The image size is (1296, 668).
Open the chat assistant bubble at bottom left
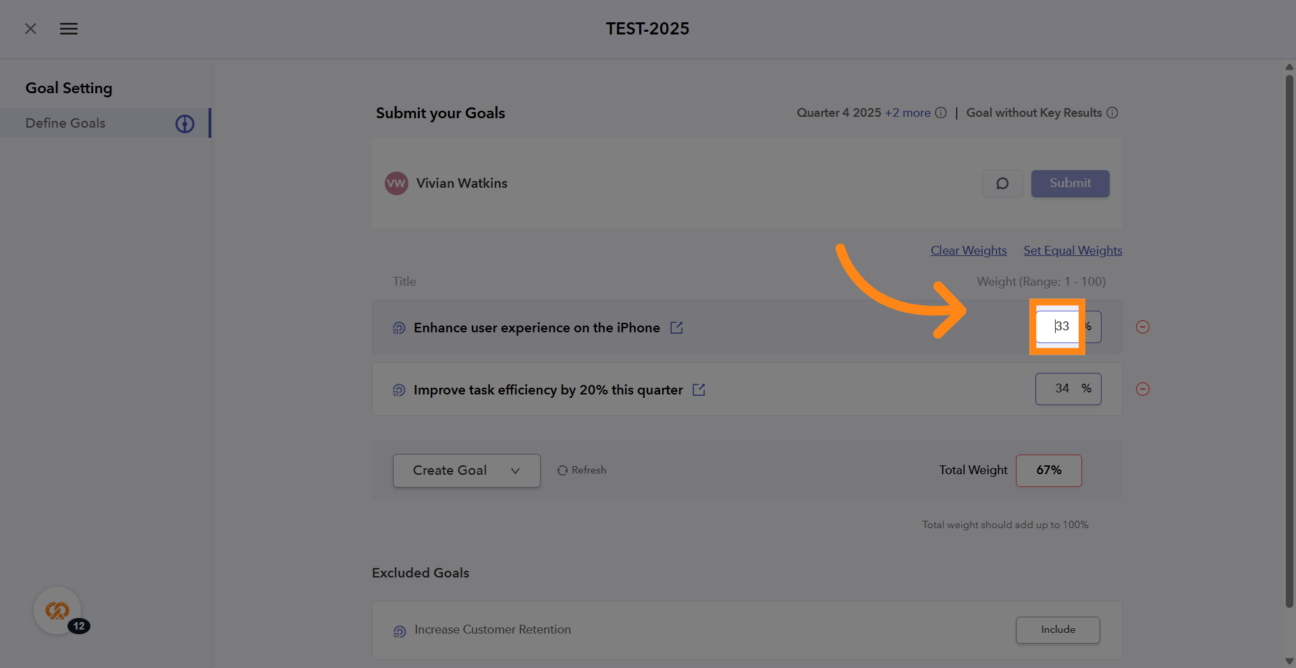pyautogui.click(x=58, y=610)
